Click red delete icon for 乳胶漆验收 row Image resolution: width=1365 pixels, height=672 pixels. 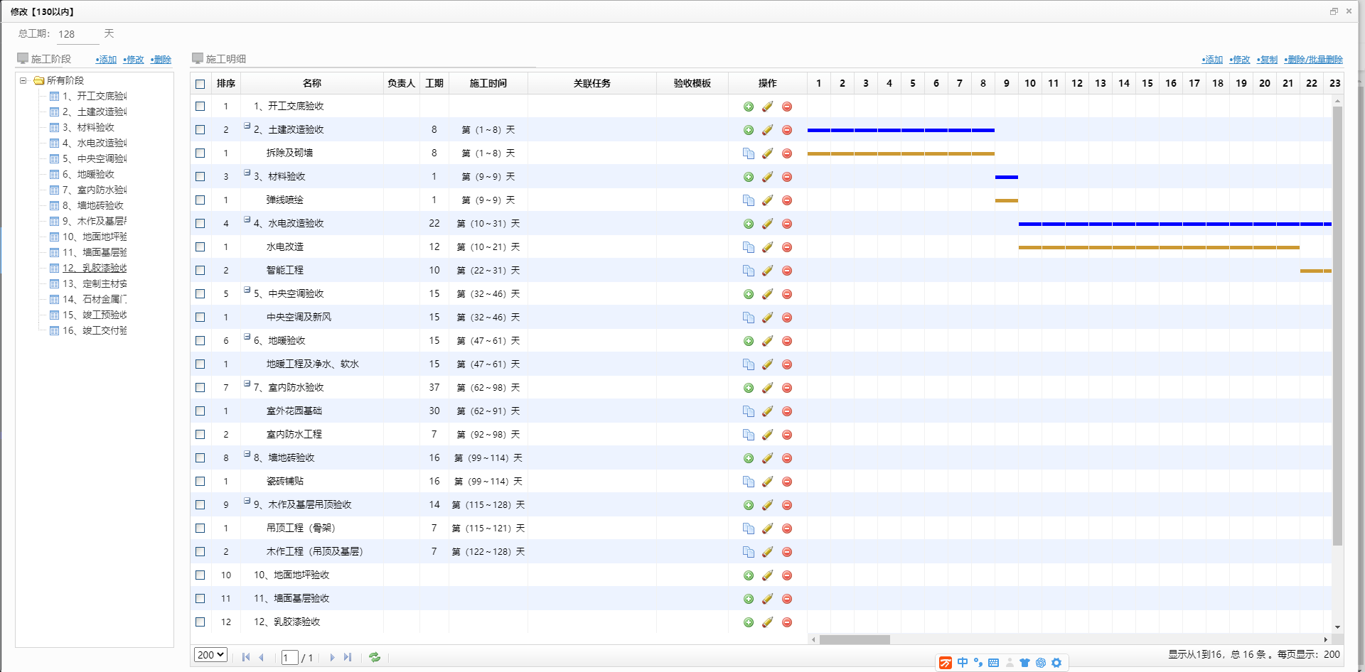786,622
